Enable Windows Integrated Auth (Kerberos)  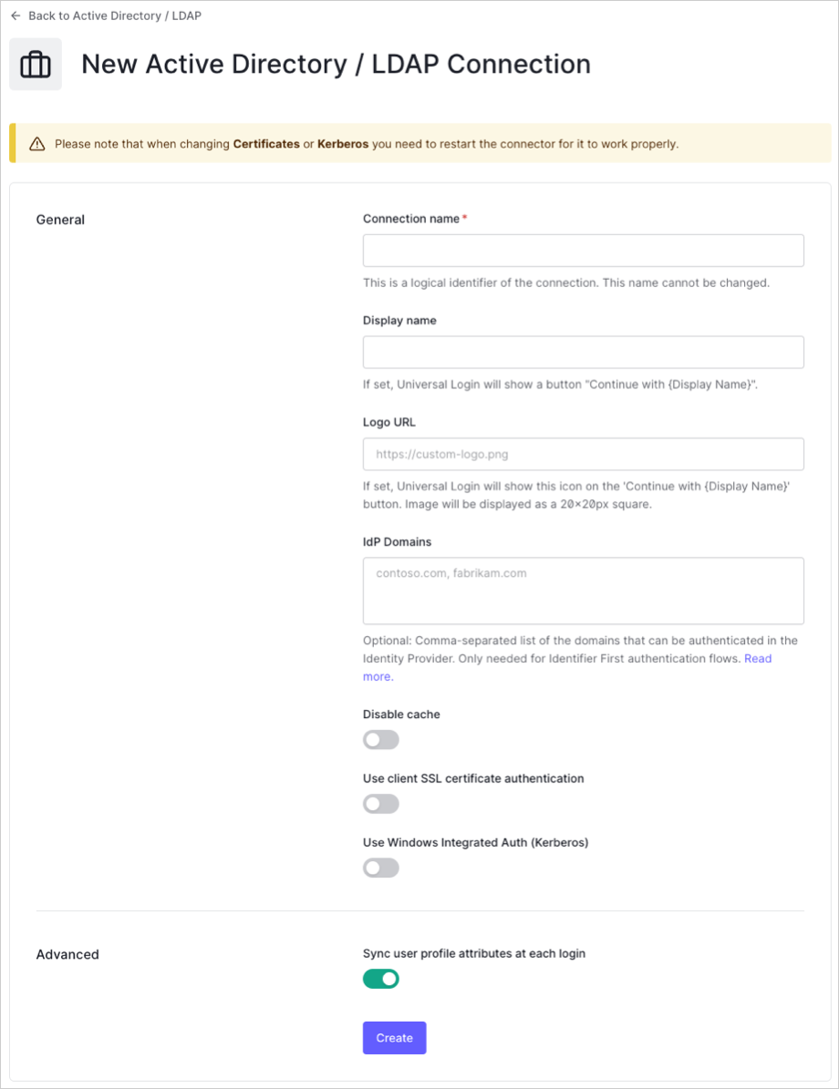coord(380,867)
